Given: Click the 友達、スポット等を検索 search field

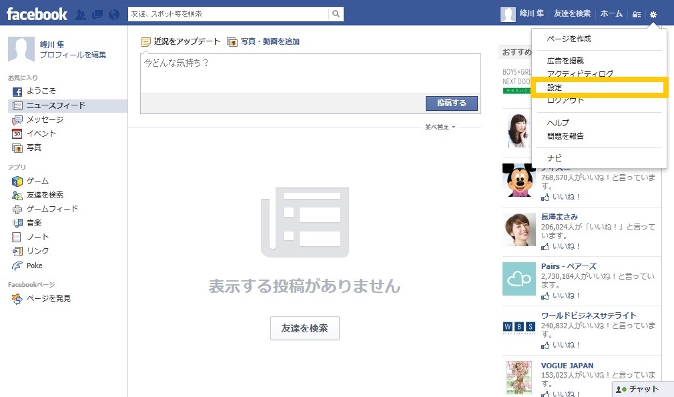Looking at the screenshot, I should (x=228, y=14).
